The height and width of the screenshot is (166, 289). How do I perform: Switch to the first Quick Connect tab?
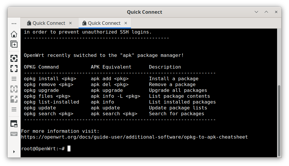[x=49, y=23]
